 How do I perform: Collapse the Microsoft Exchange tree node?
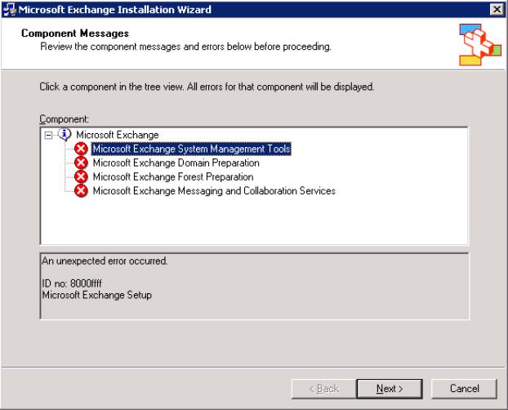tap(48, 135)
